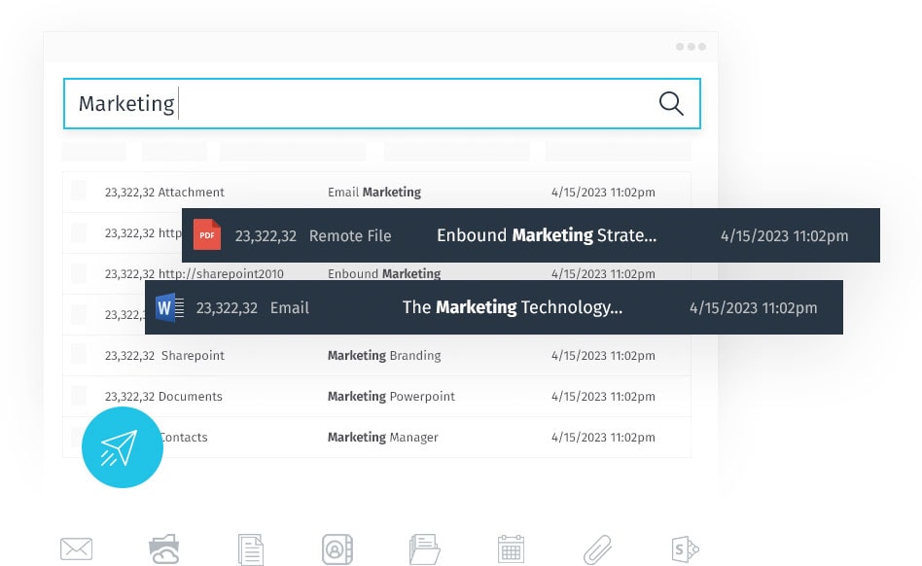Screen dimensions: 922x566
Task: Click the magnifying glass search icon
Action: click(671, 103)
